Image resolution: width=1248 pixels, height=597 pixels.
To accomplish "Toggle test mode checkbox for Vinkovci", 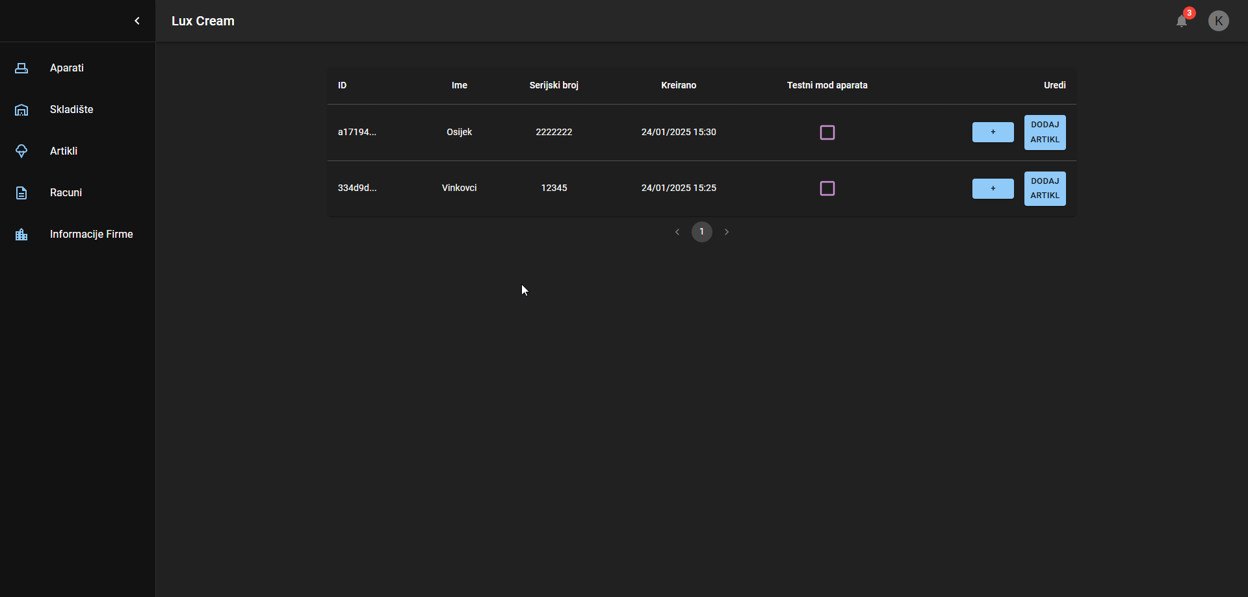I will [x=827, y=188].
